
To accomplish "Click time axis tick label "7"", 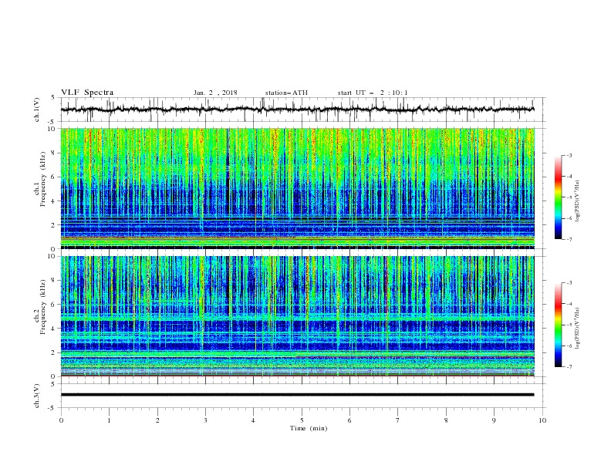I will 398,420.
